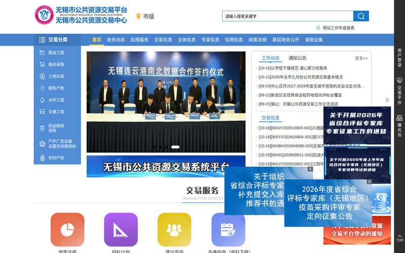405x253 pixels.
Task: Open 应用服务 in the navigation bar
Action: [x=140, y=40]
